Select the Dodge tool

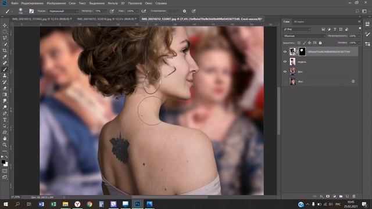(x=5, y=107)
